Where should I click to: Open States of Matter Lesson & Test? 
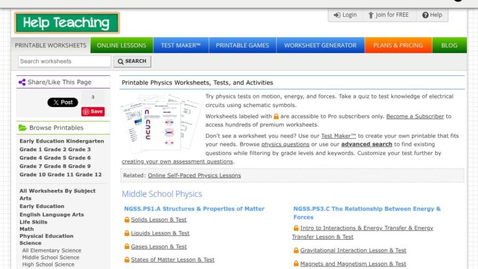[x=172, y=260]
